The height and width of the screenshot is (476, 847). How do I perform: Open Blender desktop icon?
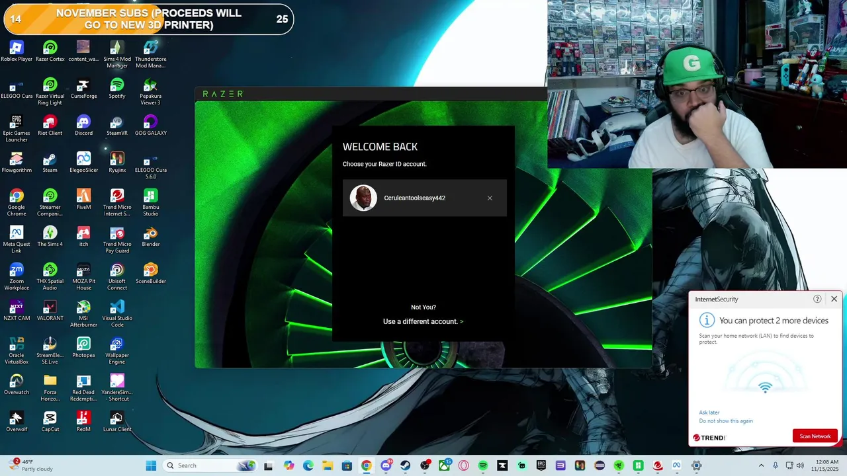coord(150,236)
